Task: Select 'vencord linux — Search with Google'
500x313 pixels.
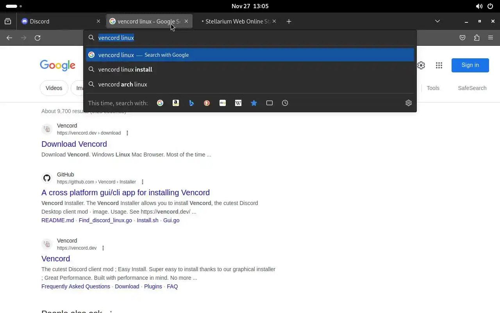Action: 250,55
